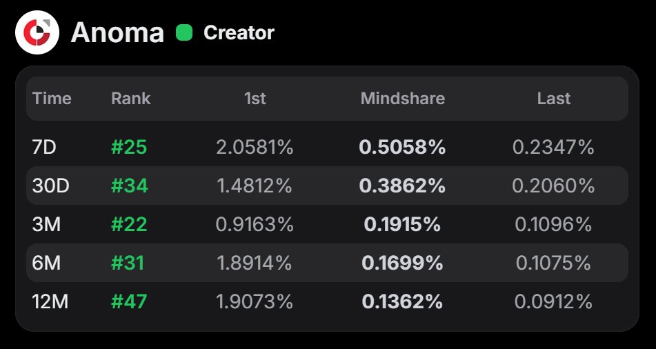Image resolution: width=656 pixels, height=349 pixels.
Task: Select the 12M time row
Action: click(x=327, y=301)
